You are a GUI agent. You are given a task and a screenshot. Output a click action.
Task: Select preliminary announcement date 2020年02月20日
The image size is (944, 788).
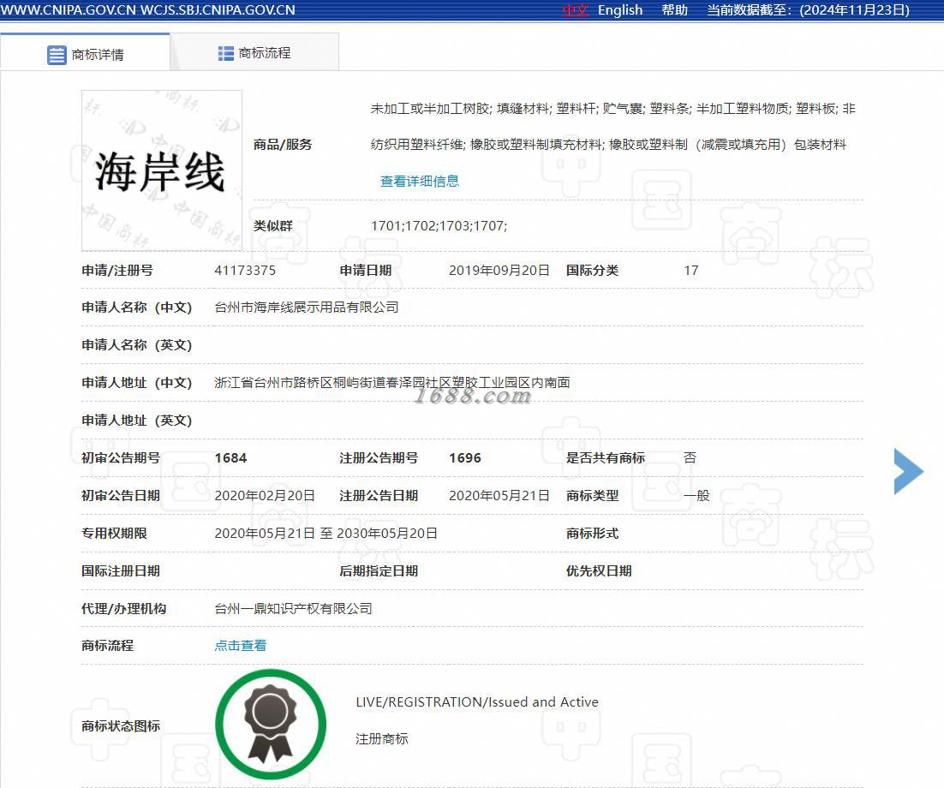(x=265, y=495)
